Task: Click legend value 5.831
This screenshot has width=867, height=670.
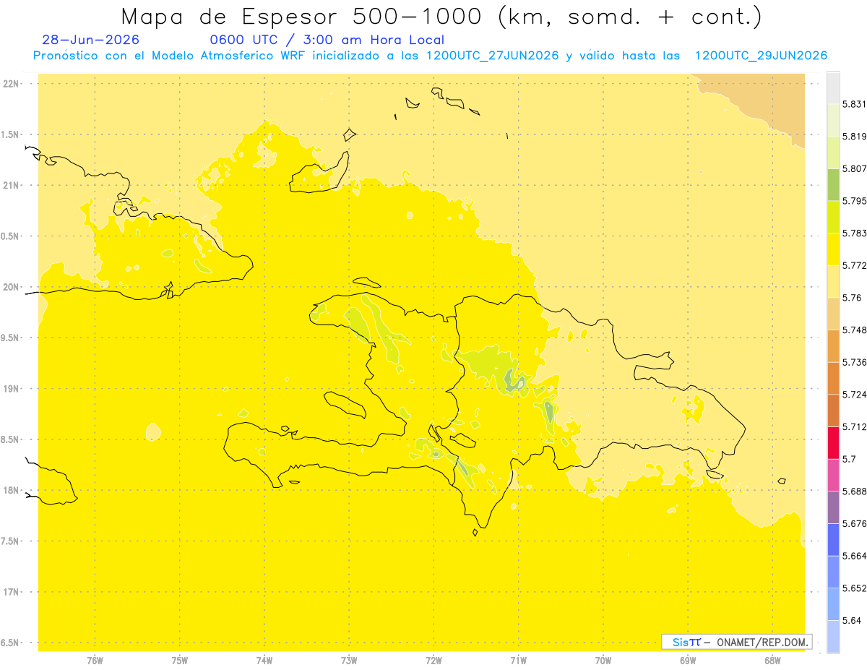Action: [x=854, y=104]
